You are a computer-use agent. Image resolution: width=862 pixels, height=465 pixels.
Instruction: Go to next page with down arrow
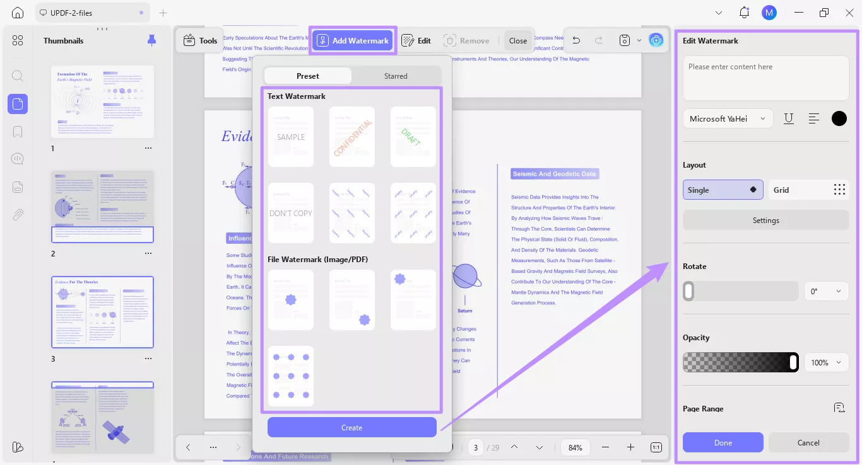(x=540, y=447)
